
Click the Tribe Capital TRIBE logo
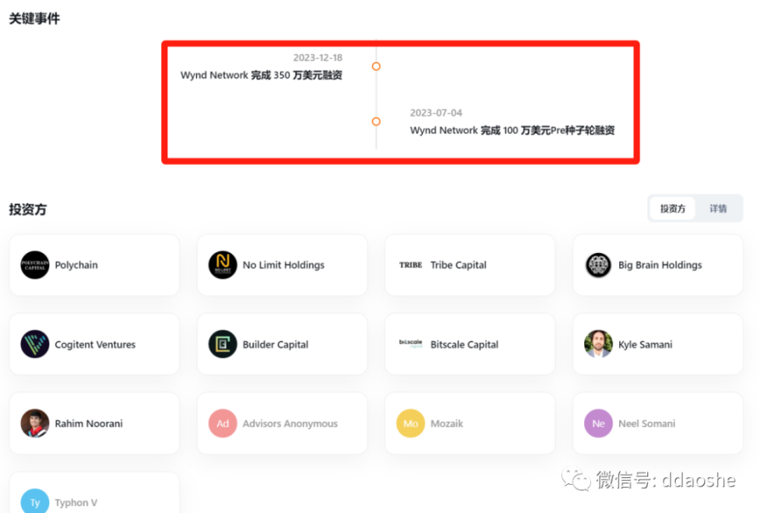pos(410,265)
